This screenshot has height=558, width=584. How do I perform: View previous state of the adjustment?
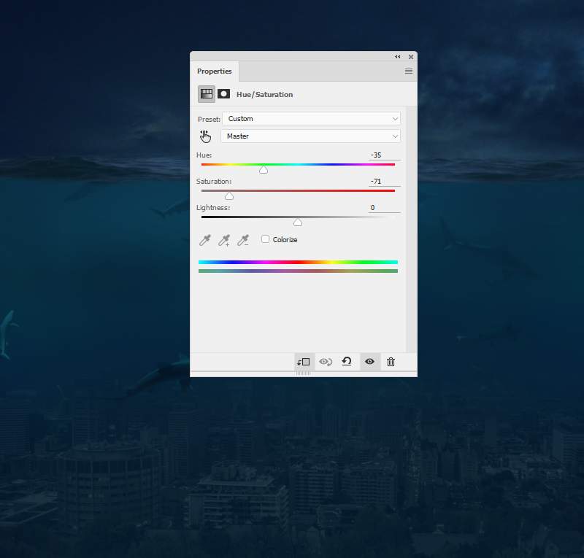click(x=326, y=362)
